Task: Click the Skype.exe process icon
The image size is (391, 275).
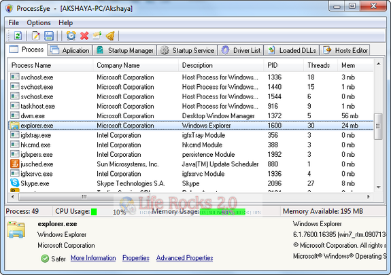Action: point(15,183)
